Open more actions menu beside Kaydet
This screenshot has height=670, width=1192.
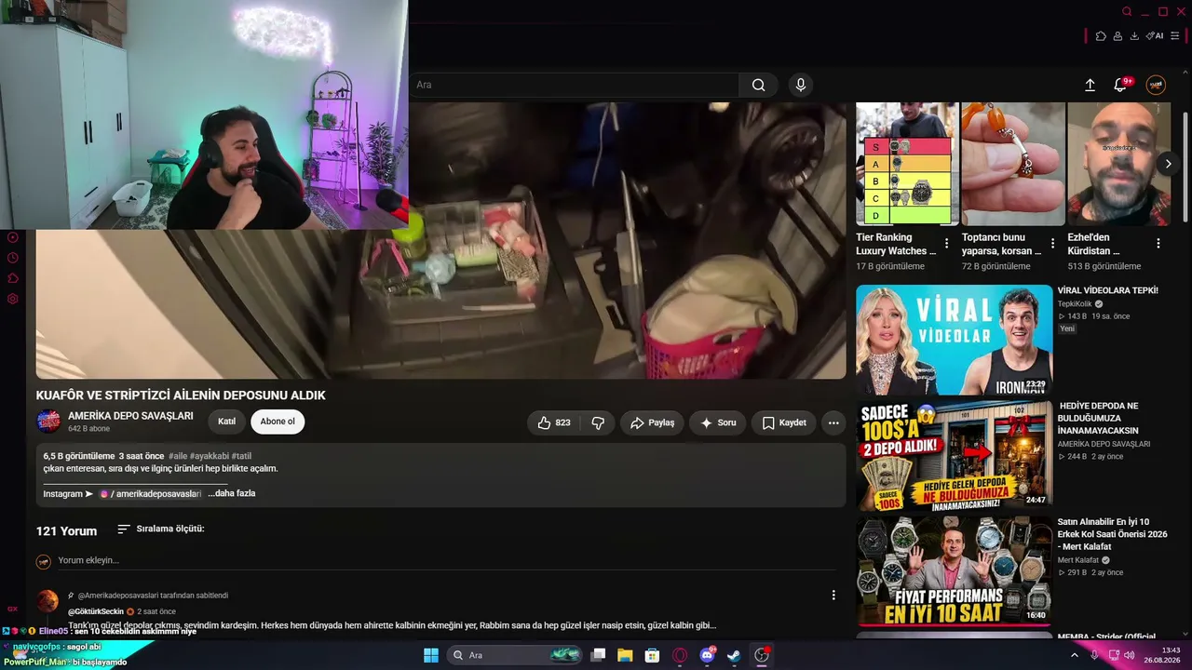coord(833,422)
